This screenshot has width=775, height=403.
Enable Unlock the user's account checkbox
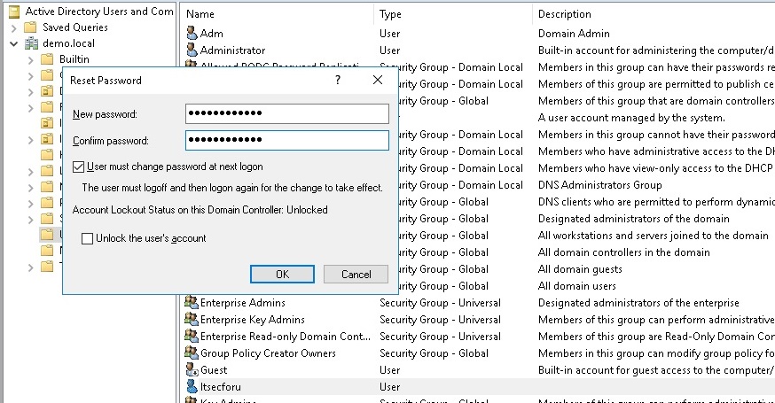pyautogui.click(x=87, y=238)
